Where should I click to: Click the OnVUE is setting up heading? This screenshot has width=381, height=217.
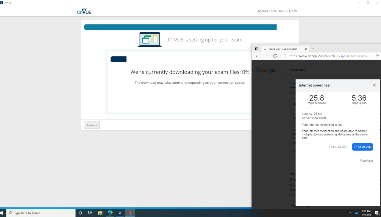[205, 40]
